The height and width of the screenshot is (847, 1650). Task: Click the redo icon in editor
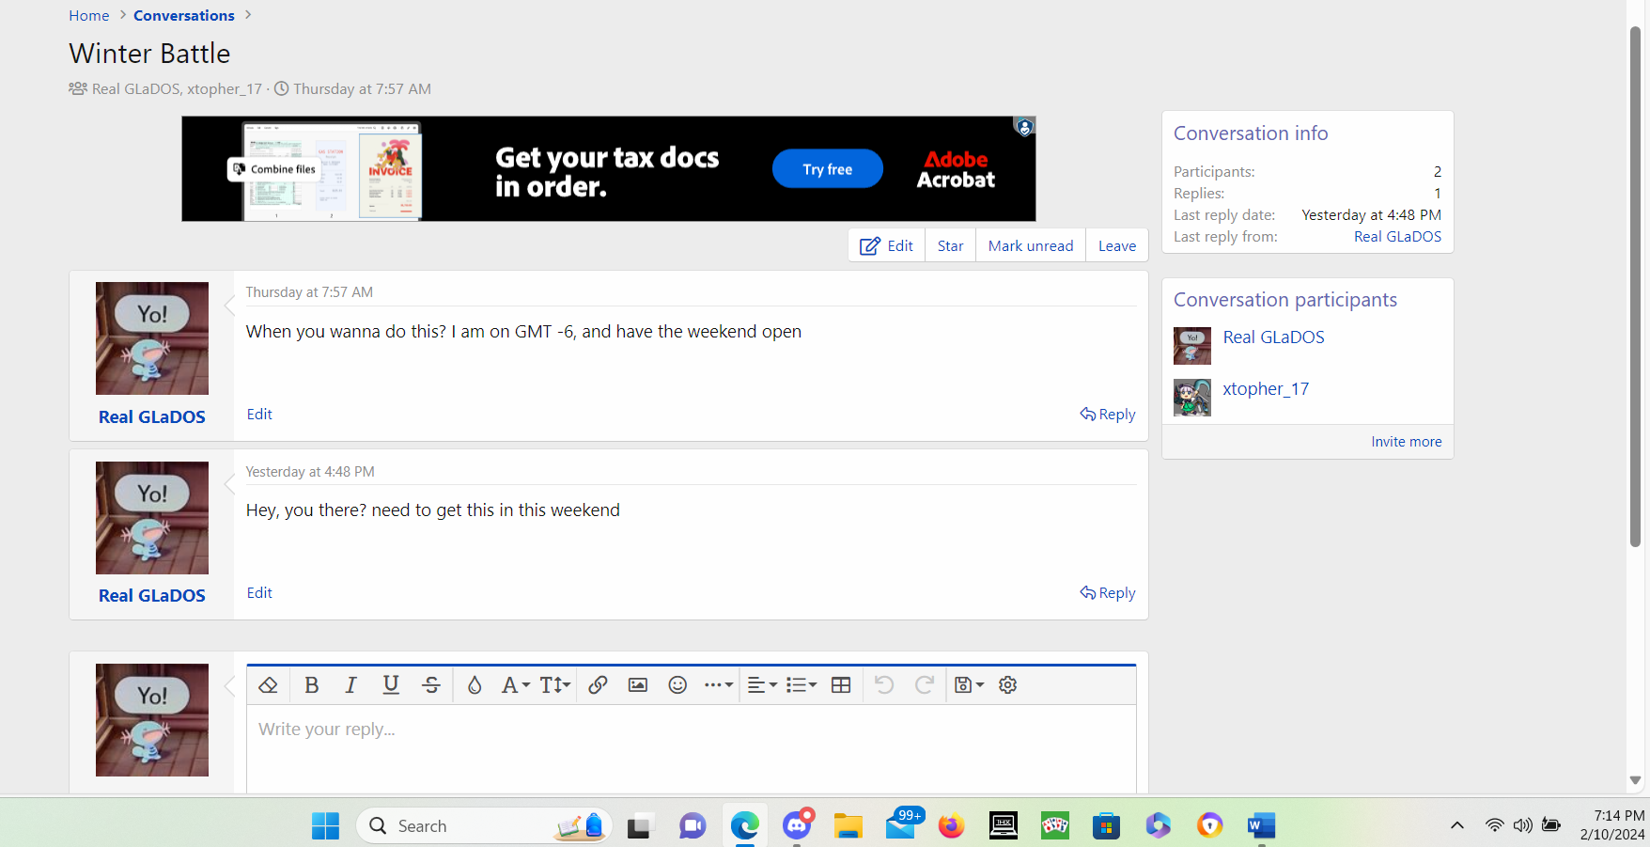click(x=925, y=685)
